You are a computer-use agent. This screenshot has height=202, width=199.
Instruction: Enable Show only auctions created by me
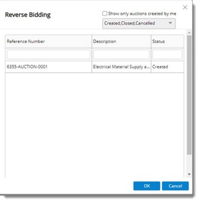click(x=105, y=13)
